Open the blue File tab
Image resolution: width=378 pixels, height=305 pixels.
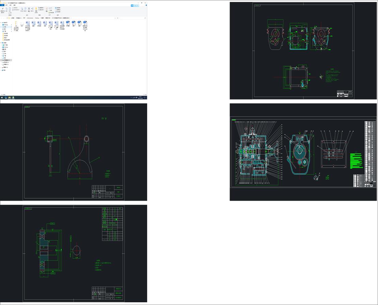coord(2,5)
